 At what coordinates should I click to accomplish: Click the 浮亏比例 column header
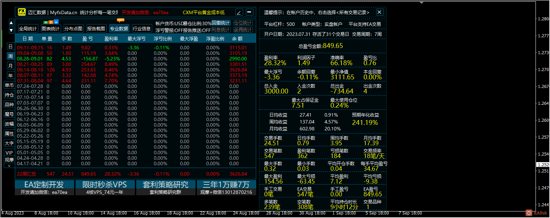tap(163, 39)
